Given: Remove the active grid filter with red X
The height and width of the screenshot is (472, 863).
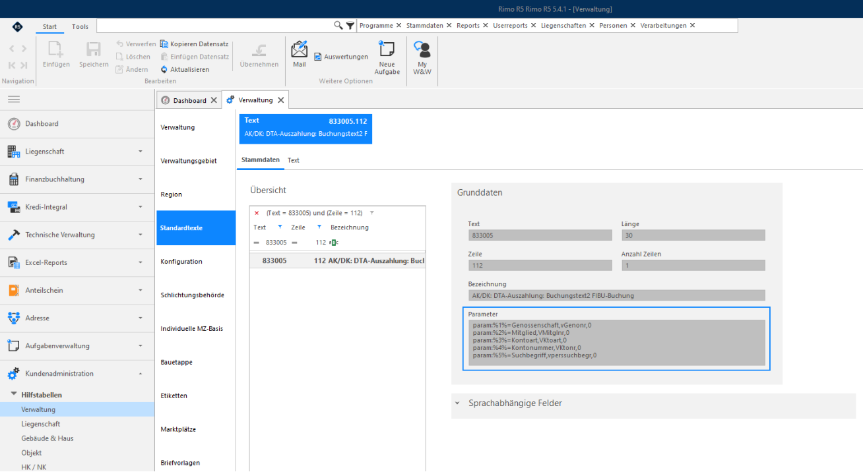Looking at the screenshot, I should pyautogui.click(x=257, y=214).
